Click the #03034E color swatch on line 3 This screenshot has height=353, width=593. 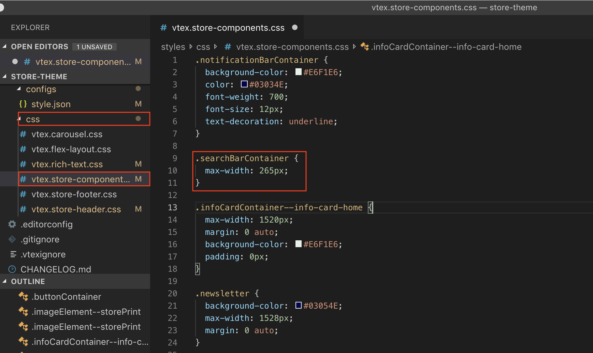[x=244, y=84]
